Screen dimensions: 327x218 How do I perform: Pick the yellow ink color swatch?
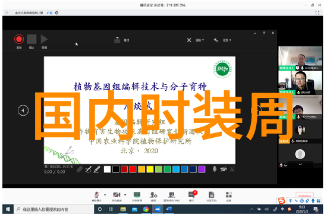pos(150,169)
